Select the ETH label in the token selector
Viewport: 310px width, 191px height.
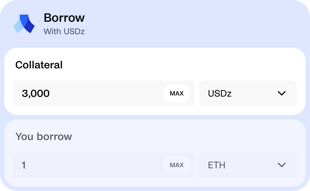click(217, 165)
